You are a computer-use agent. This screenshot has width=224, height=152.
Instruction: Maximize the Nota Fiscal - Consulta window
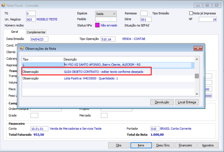click(x=207, y=5)
